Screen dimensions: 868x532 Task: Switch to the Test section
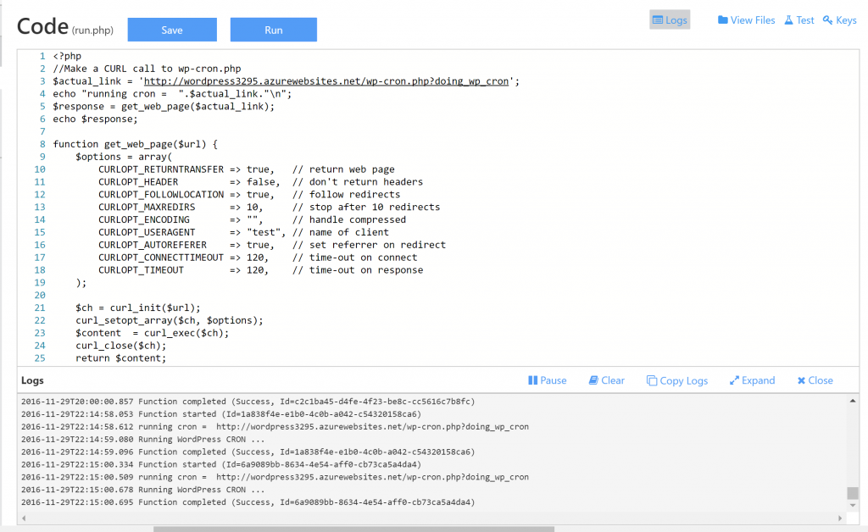tap(798, 19)
